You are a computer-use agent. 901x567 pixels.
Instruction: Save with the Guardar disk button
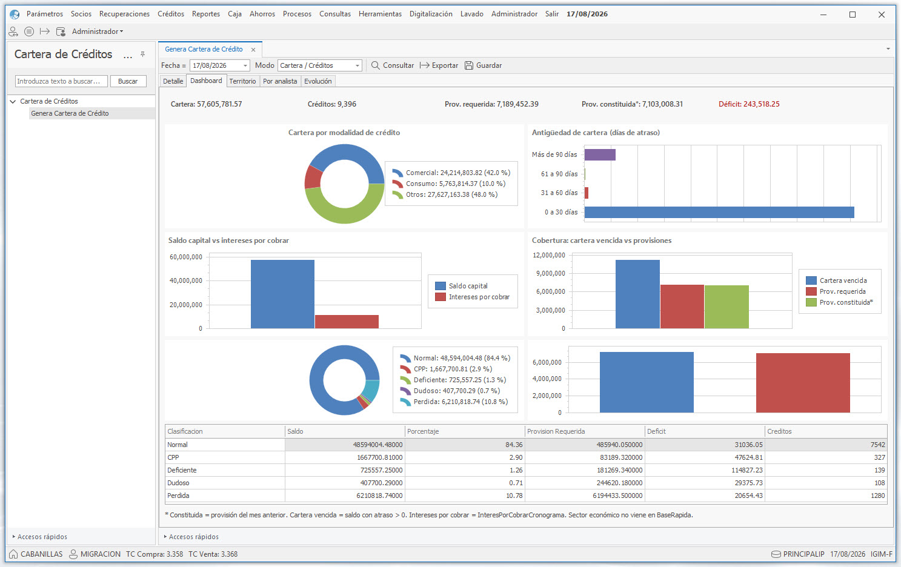483,65
